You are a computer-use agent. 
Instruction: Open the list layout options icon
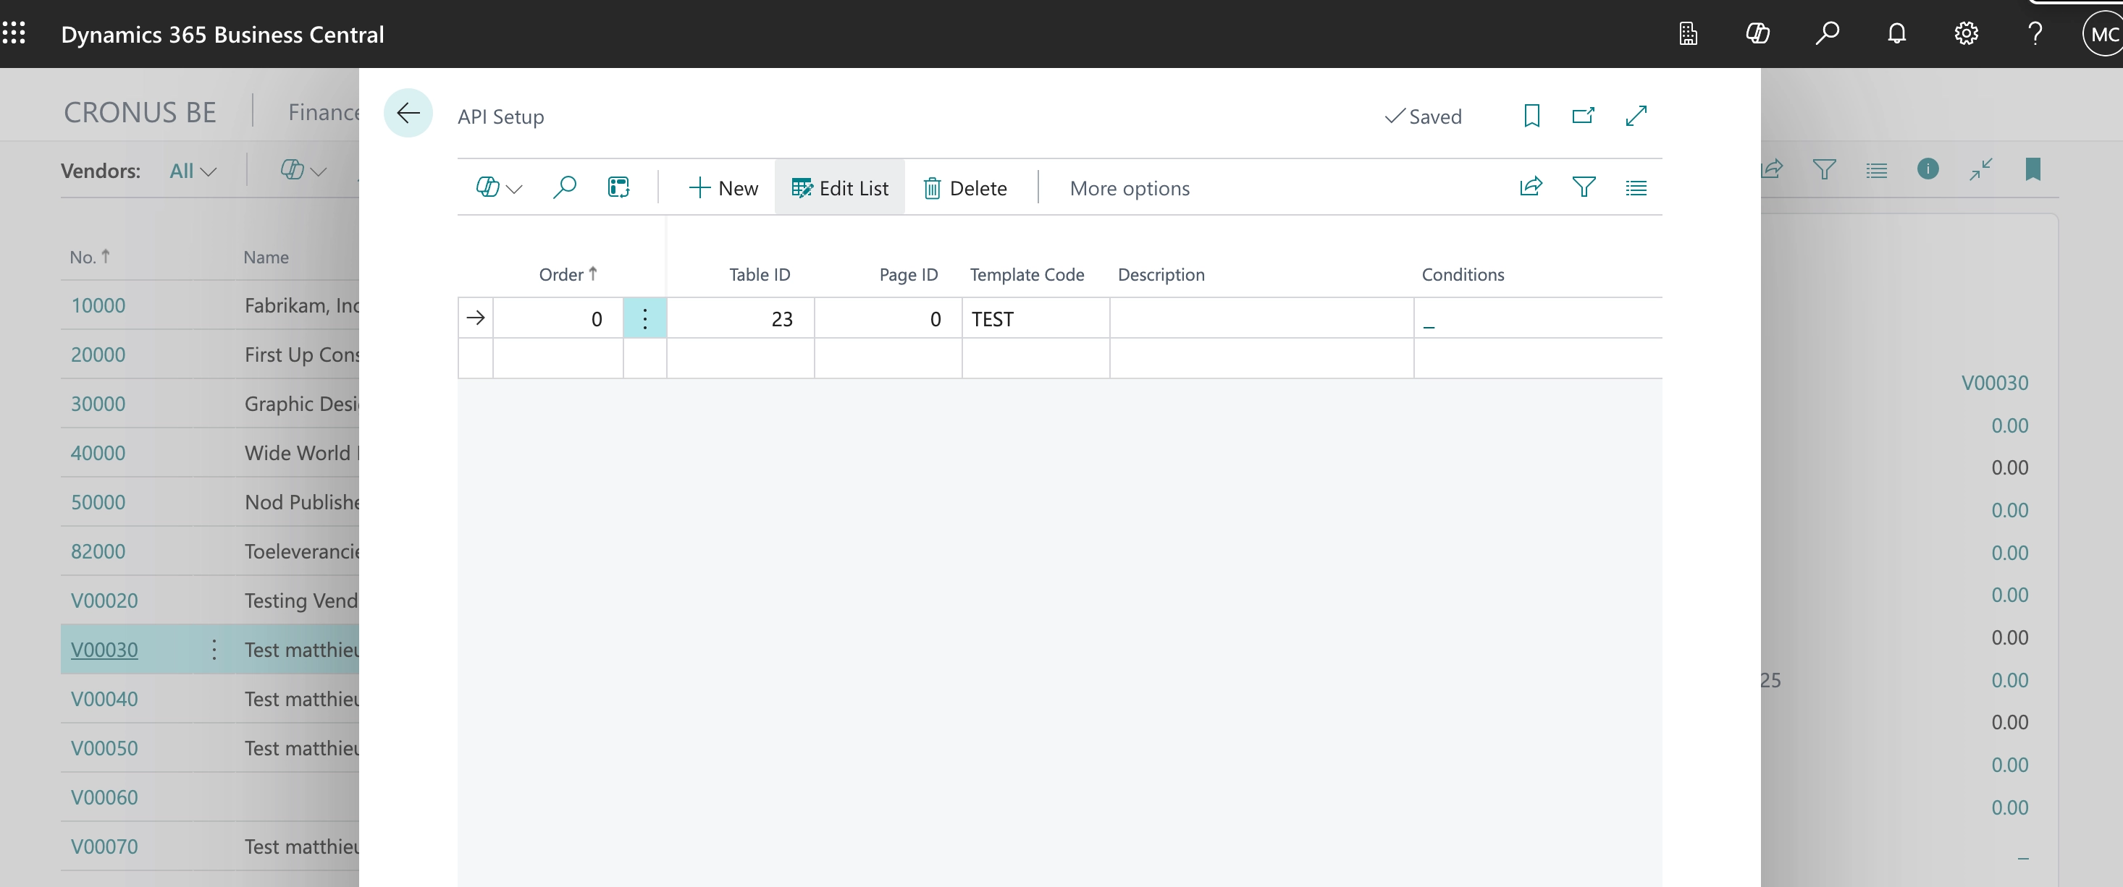click(1636, 188)
